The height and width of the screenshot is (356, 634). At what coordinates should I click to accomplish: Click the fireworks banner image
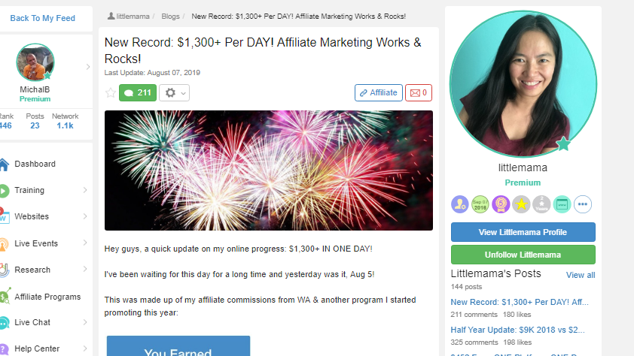(269, 170)
